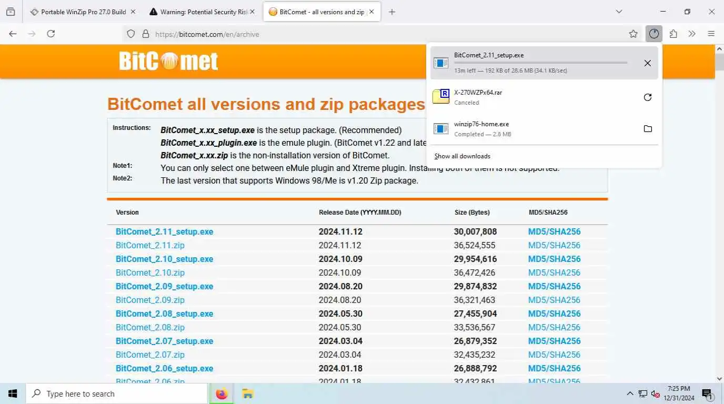Download BitComet_2.11_setup.exe from the table
The height and width of the screenshot is (404, 724).
point(164,231)
